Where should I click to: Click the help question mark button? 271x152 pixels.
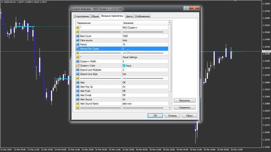(186, 8)
